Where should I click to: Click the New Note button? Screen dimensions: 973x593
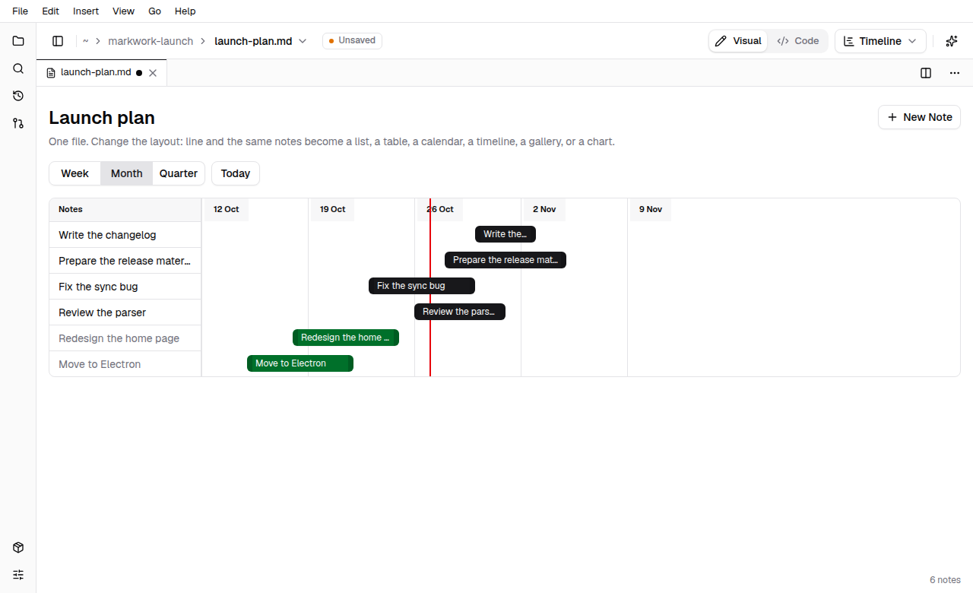[x=920, y=117]
